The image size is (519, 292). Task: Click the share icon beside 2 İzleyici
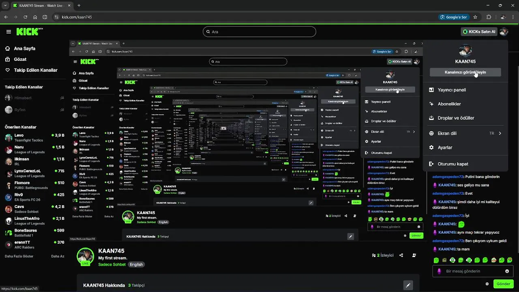tap(401, 255)
